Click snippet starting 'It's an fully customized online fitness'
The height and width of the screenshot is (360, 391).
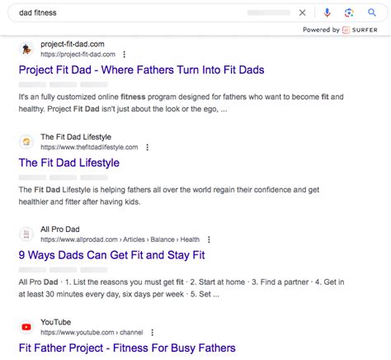[x=181, y=103]
